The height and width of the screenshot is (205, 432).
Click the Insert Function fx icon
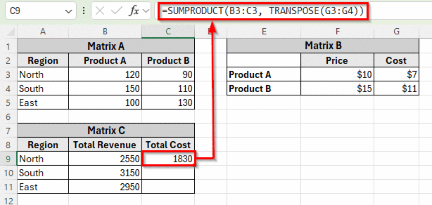click(x=134, y=11)
